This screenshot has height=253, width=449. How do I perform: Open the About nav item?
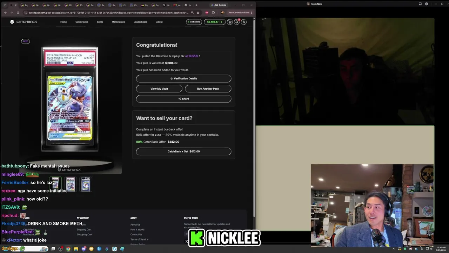point(159,22)
